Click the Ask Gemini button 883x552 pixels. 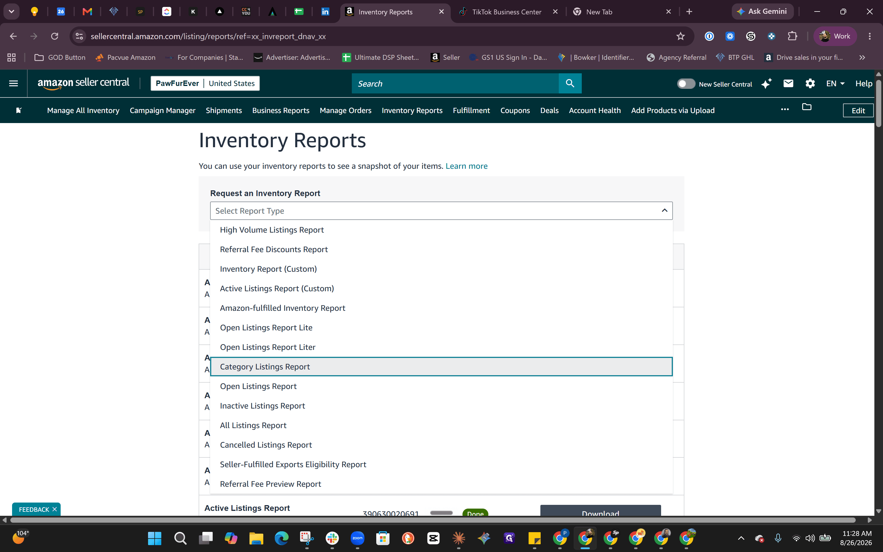point(762,12)
